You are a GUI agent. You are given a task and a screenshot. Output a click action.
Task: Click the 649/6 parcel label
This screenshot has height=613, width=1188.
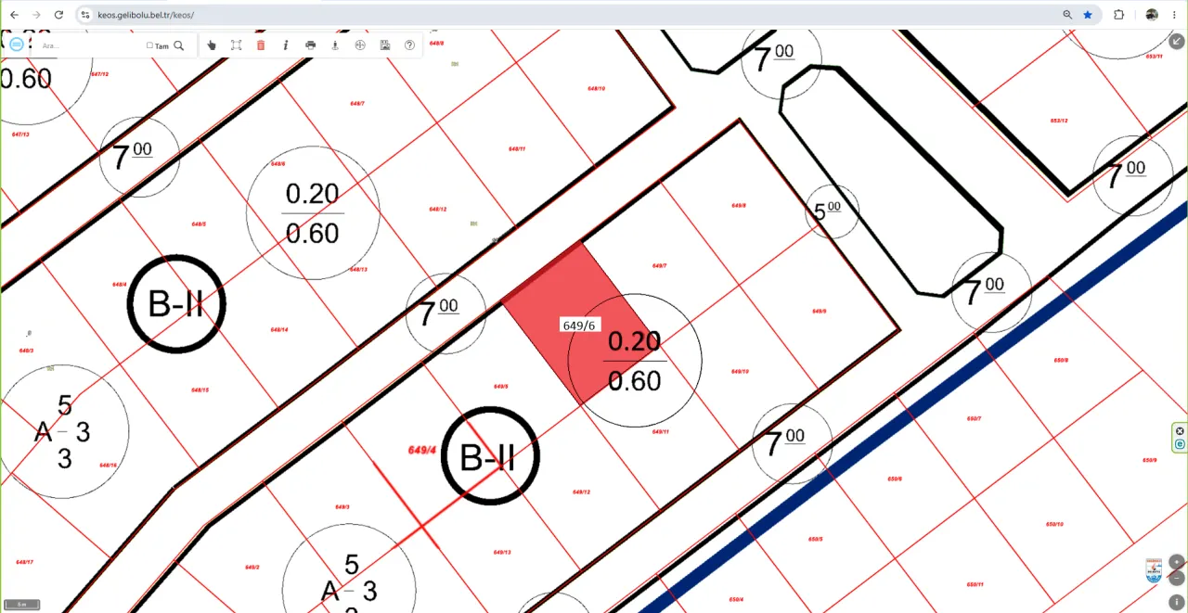coord(578,326)
